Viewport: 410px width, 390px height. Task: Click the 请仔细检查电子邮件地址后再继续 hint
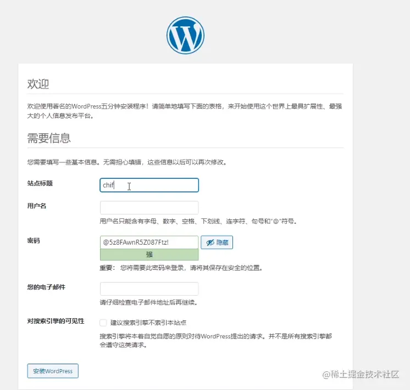click(148, 302)
